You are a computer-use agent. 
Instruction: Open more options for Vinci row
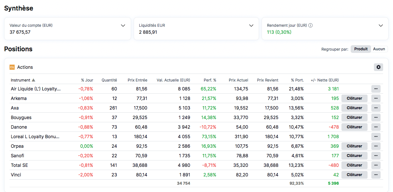(x=376, y=175)
